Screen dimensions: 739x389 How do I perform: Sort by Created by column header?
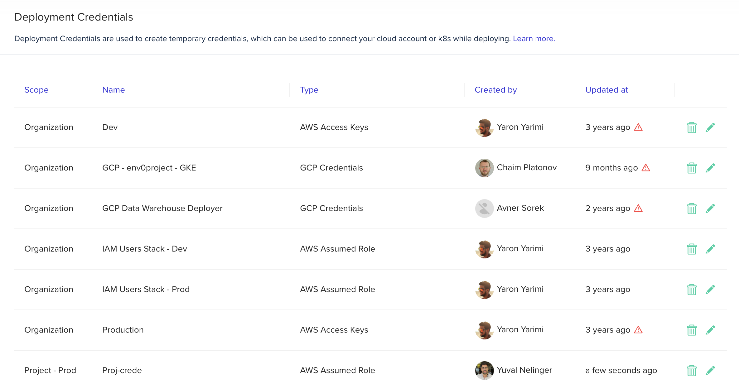(495, 90)
